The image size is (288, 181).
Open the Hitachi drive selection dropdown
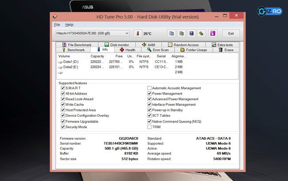[x=93, y=33]
